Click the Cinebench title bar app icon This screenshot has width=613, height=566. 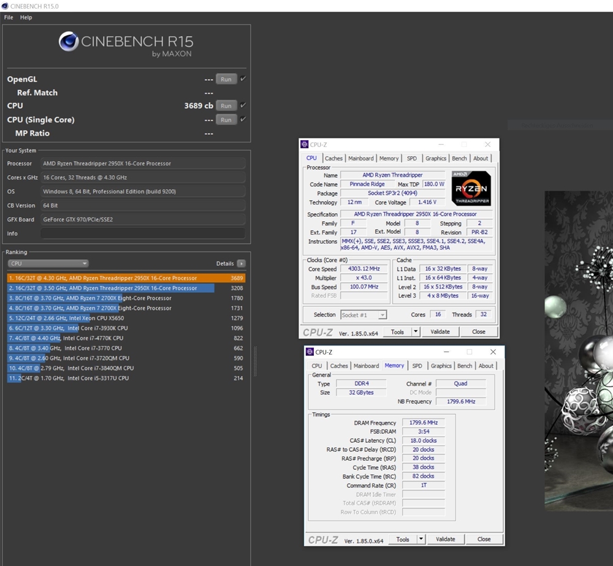pyautogui.click(x=5, y=6)
